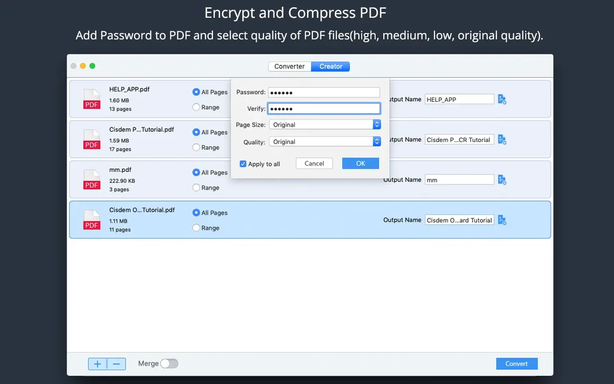Click the 1.11 MB file size text
This screenshot has height=384, width=614.
click(118, 222)
